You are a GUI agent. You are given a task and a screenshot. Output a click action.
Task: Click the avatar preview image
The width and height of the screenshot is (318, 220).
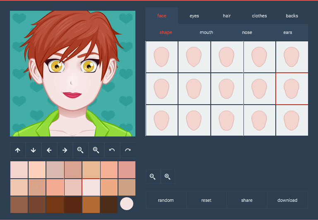pos(72,74)
